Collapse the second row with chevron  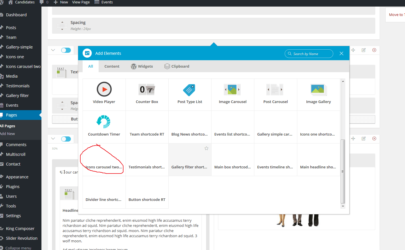point(53,139)
